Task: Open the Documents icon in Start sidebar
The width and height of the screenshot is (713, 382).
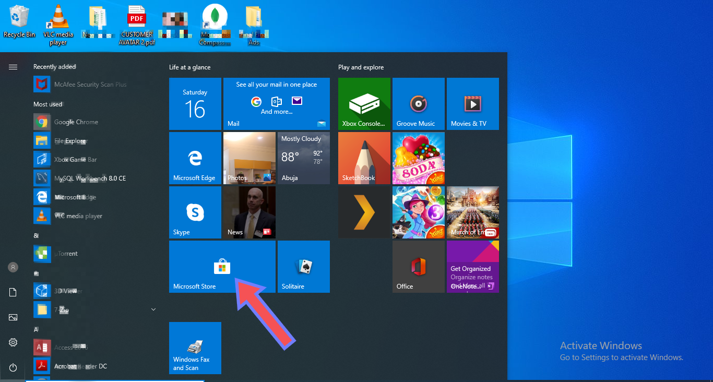Action: 13,292
